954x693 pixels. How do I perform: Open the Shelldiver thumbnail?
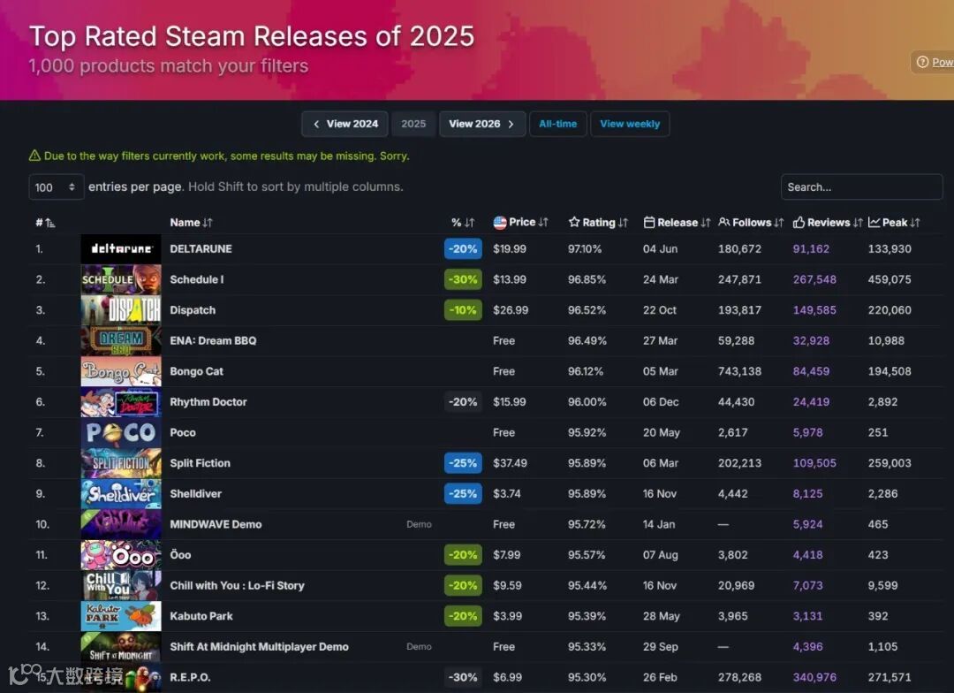(121, 494)
